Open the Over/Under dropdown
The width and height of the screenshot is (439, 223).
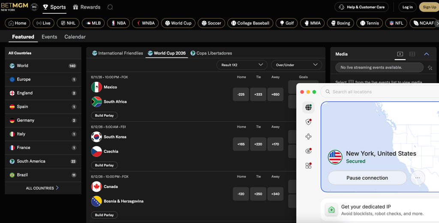(x=297, y=65)
